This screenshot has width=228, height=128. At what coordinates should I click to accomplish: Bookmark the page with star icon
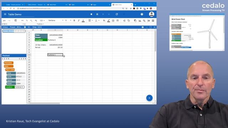tap(126, 9)
